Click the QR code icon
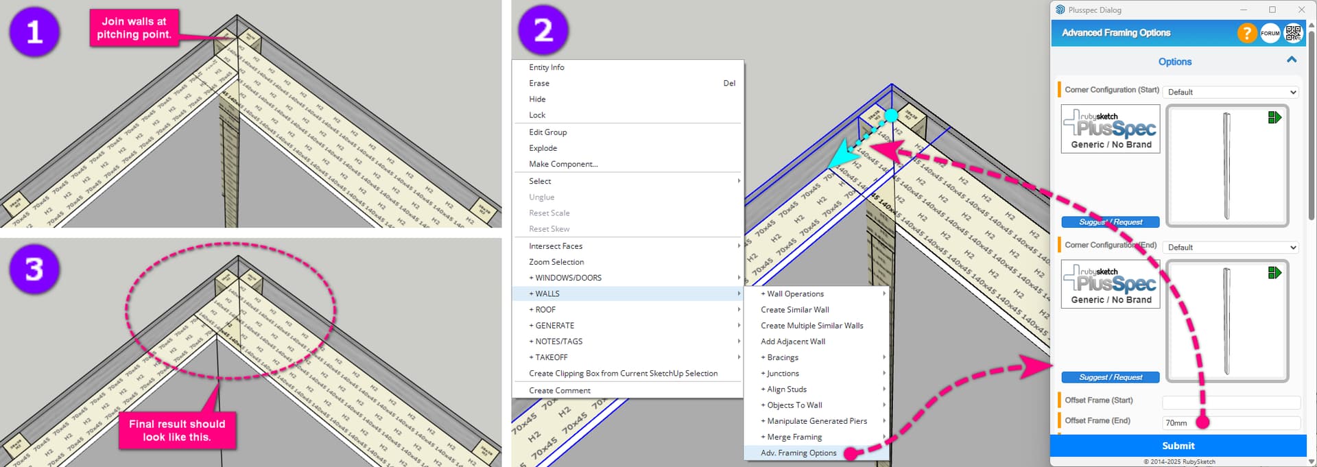Viewport: 1317px width, 467px height. pos(1293,32)
